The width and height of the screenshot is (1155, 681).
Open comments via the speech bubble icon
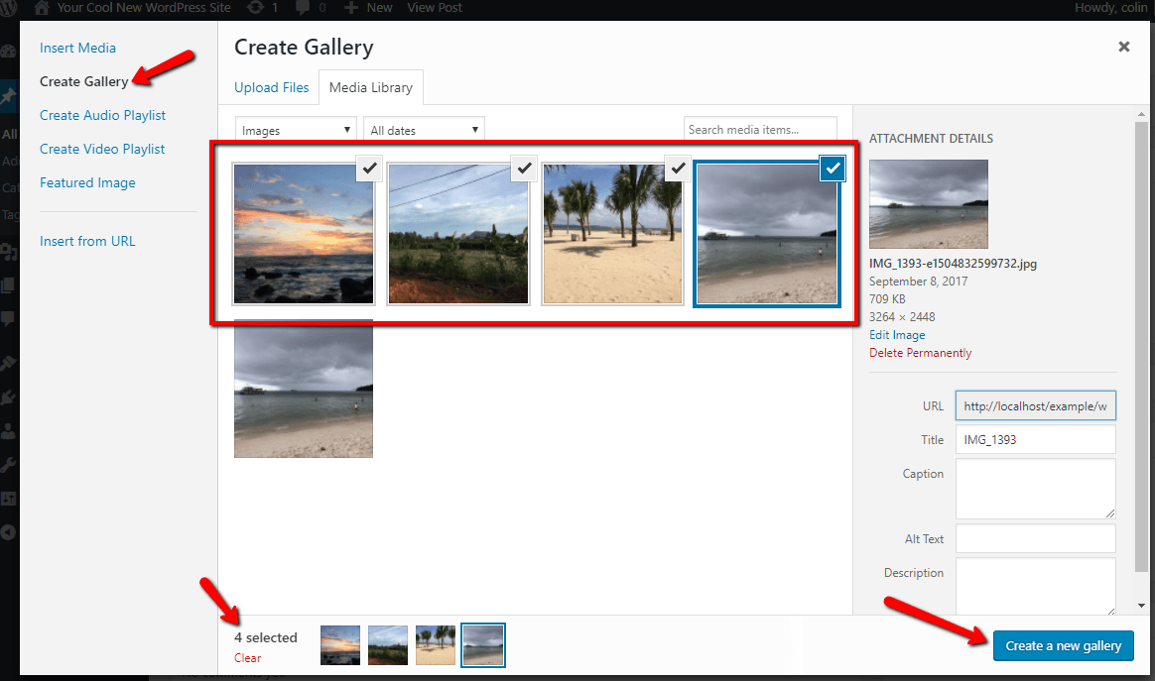coord(303,8)
